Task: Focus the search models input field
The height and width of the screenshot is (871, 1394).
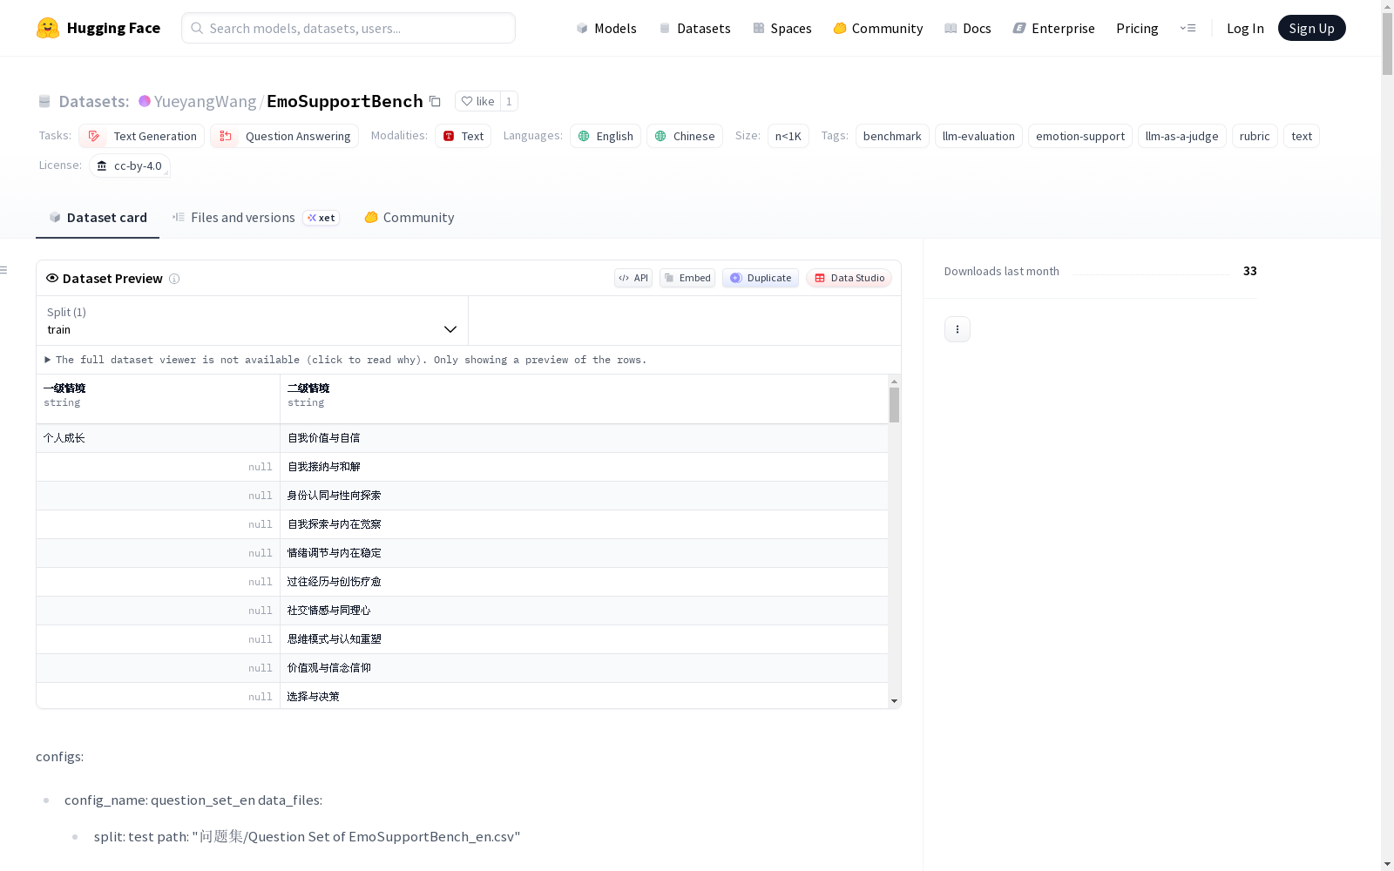Action: point(348,28)
